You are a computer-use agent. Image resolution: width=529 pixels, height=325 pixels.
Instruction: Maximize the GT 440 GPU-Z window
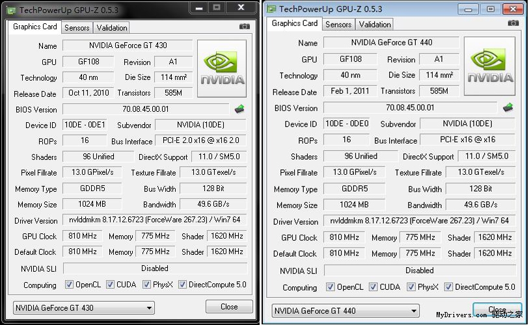(x=491, y=9)
